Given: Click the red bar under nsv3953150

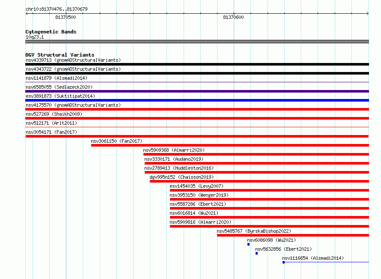Looking at the screenshot, I should 269,199.
